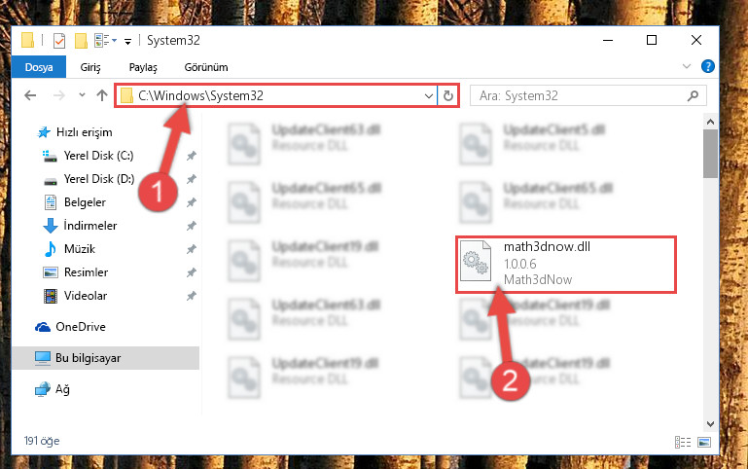Screen dimensions: 748x469
Task: Open the Dosya menu tab
Action: click(39, 67)
